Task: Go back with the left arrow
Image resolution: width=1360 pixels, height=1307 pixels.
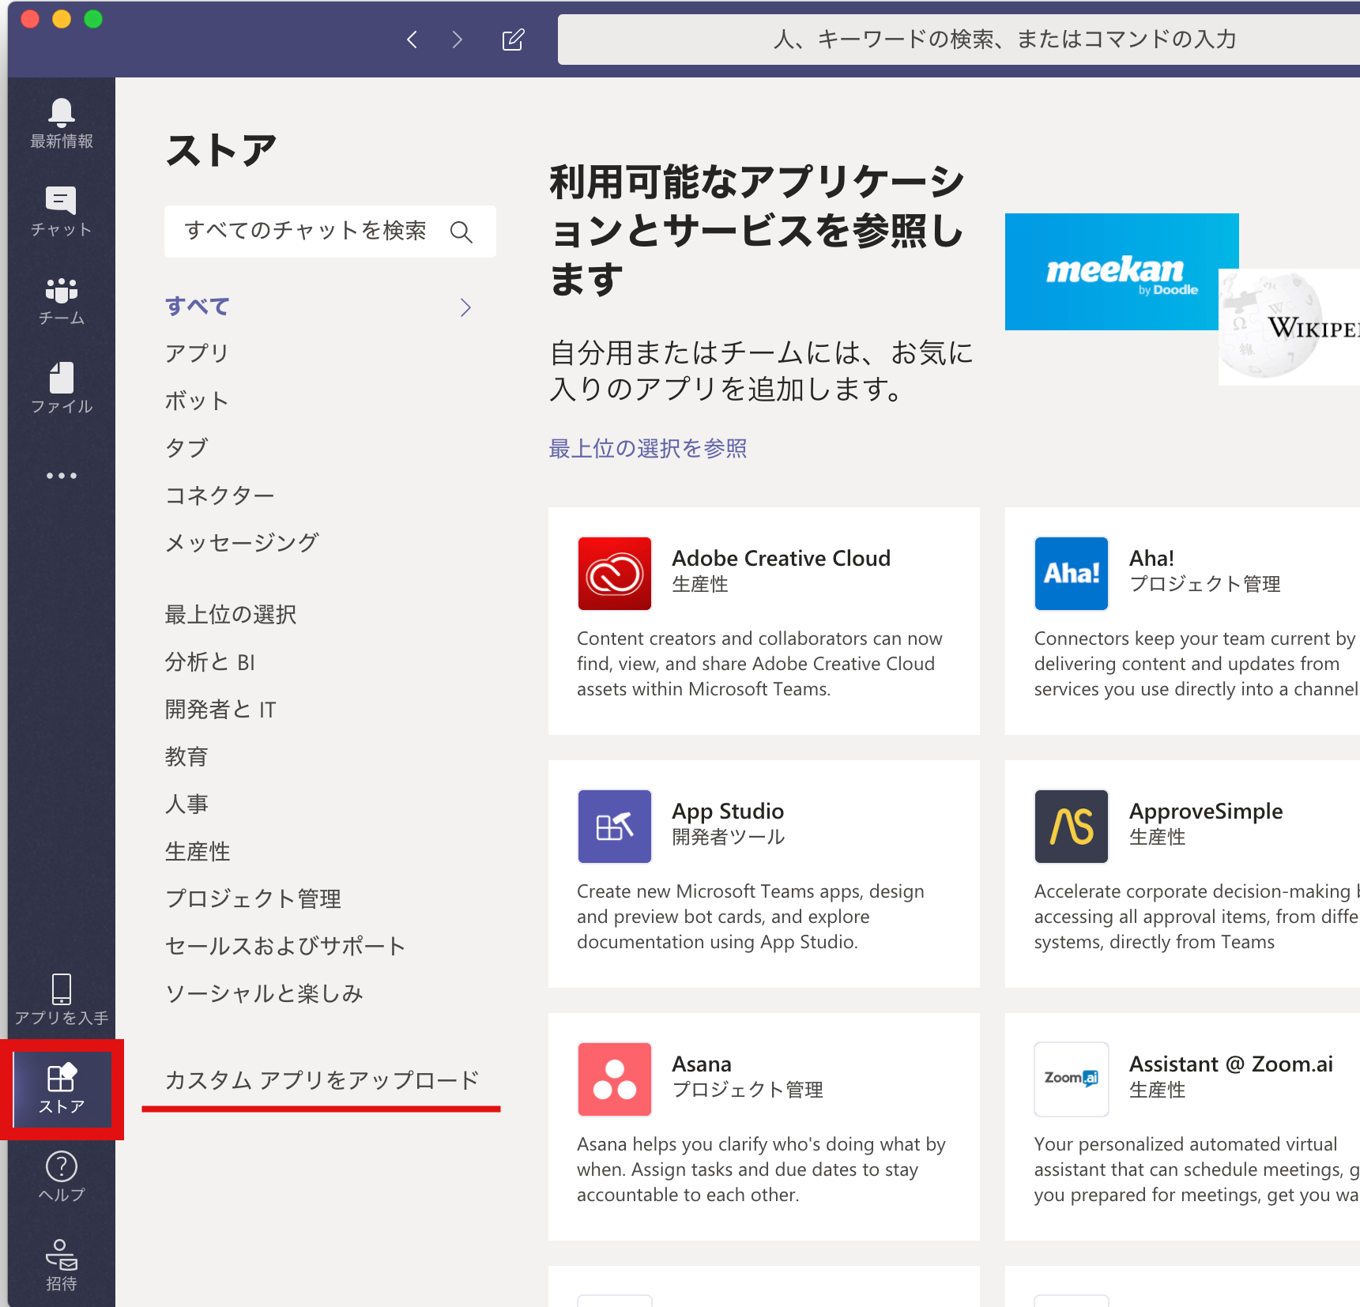Action: point(412,40)
